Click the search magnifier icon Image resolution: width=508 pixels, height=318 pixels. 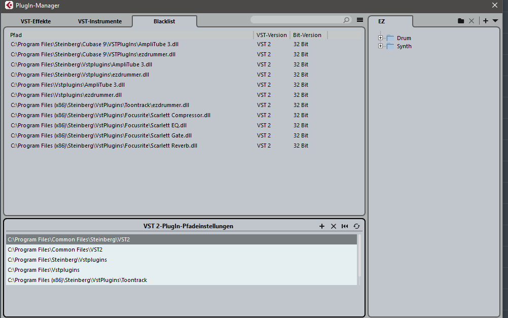tap(346, 20)
